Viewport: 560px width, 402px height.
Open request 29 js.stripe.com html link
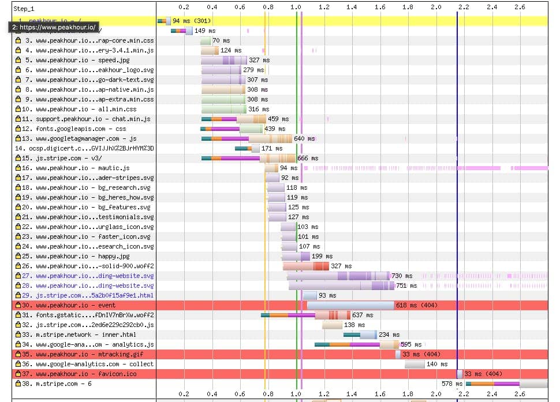tap(88, 295)
